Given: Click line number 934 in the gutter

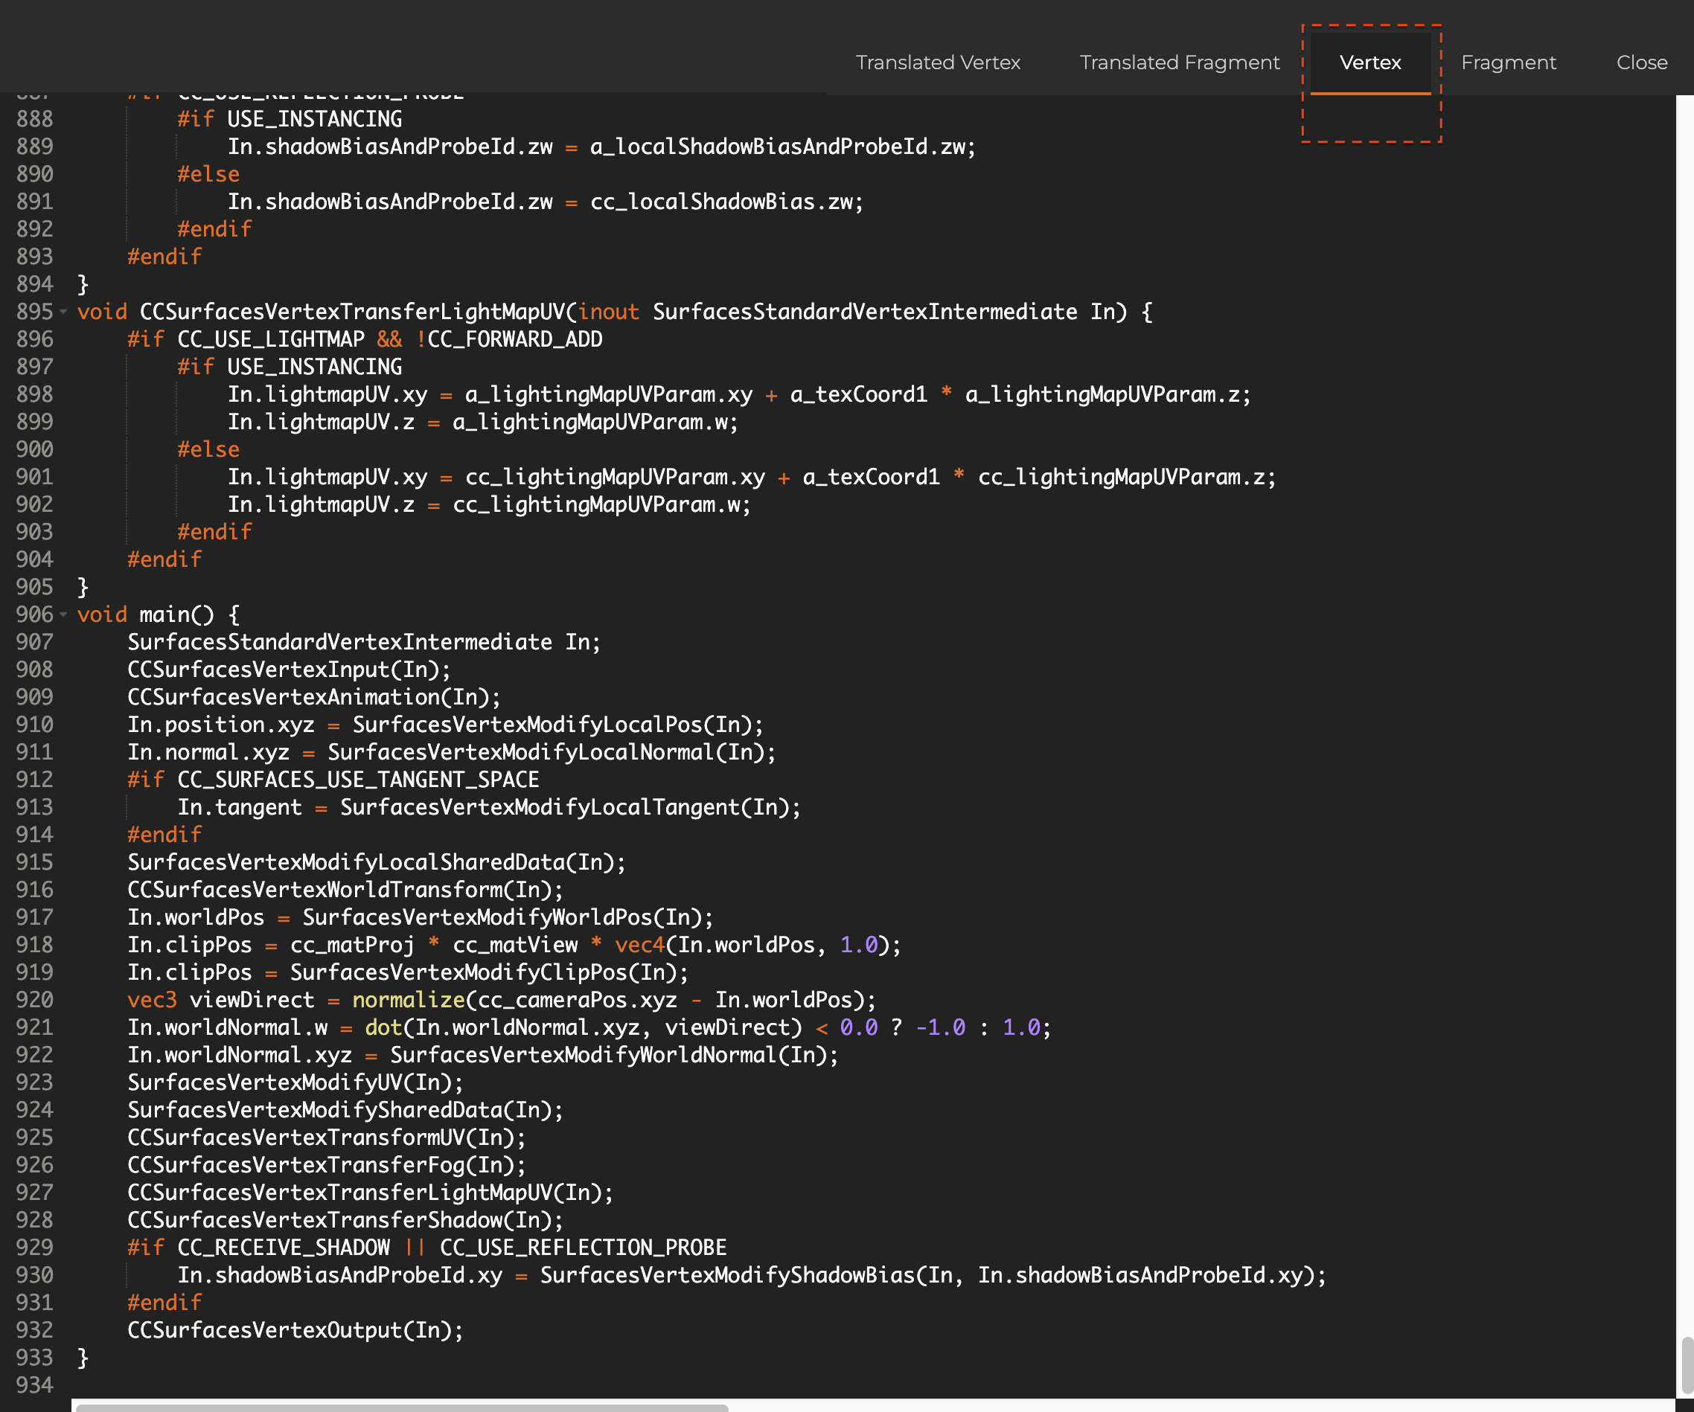Looking at the screenshot, I should pos(35,1384).
